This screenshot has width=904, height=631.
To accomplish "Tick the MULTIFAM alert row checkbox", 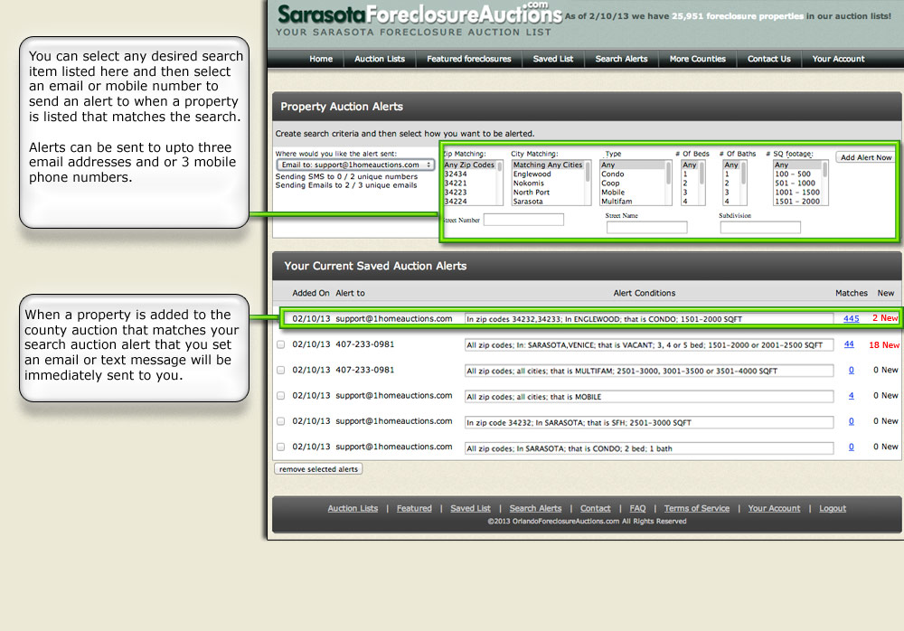I will (281, 371).
